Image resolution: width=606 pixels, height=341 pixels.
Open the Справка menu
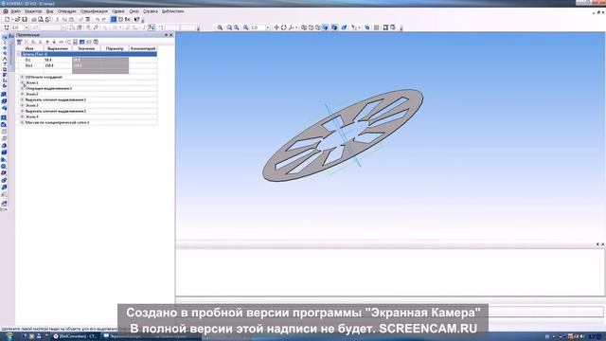(x=151, y=11)
